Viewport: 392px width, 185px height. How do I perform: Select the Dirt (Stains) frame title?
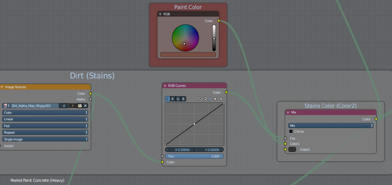[x=92, y=76]
